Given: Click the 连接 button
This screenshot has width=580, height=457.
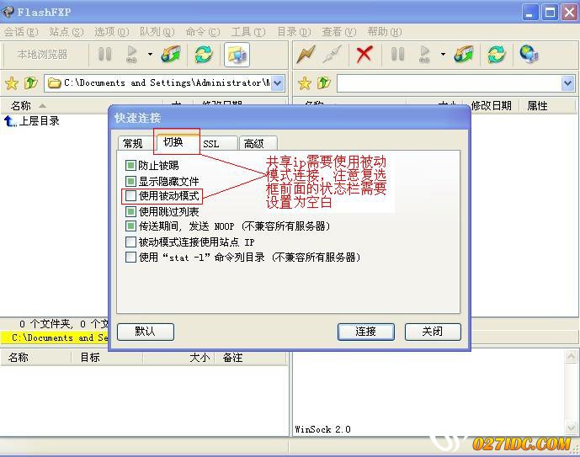Looking at the screenshot, I should [366, 332].
